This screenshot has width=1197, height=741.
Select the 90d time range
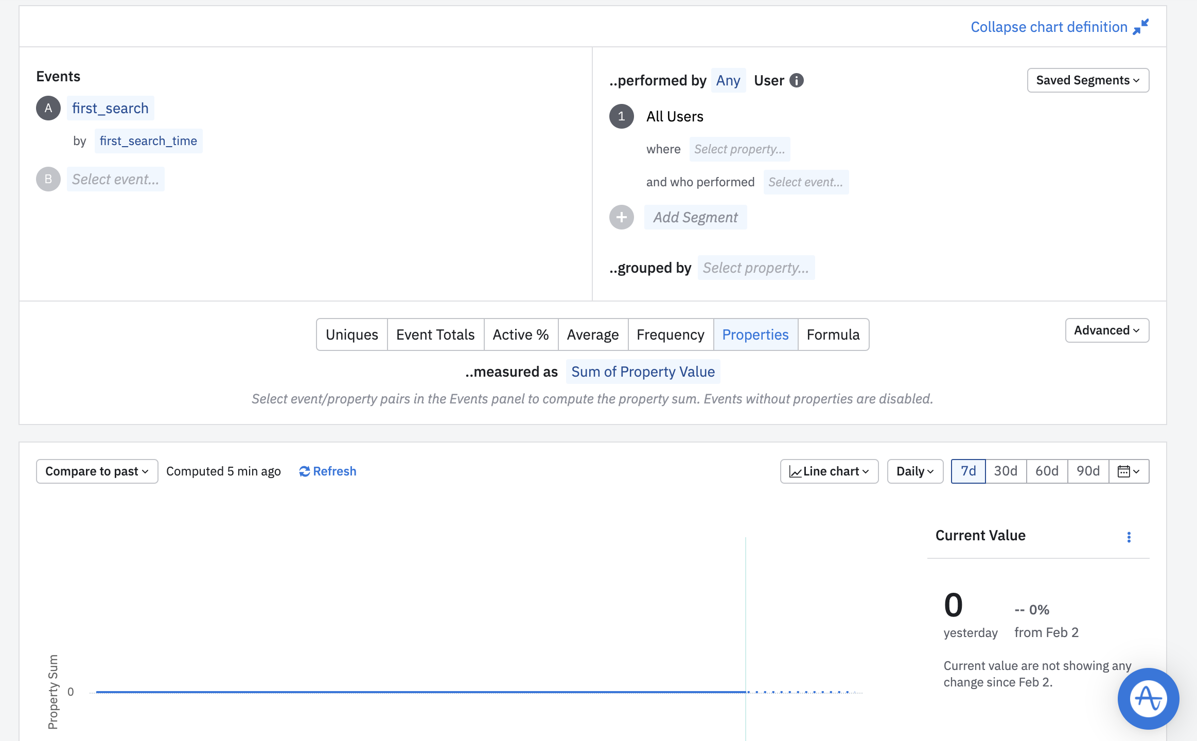click(1088, 471)
